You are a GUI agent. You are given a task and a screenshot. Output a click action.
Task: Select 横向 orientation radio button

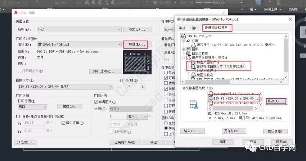coord(166,128)
